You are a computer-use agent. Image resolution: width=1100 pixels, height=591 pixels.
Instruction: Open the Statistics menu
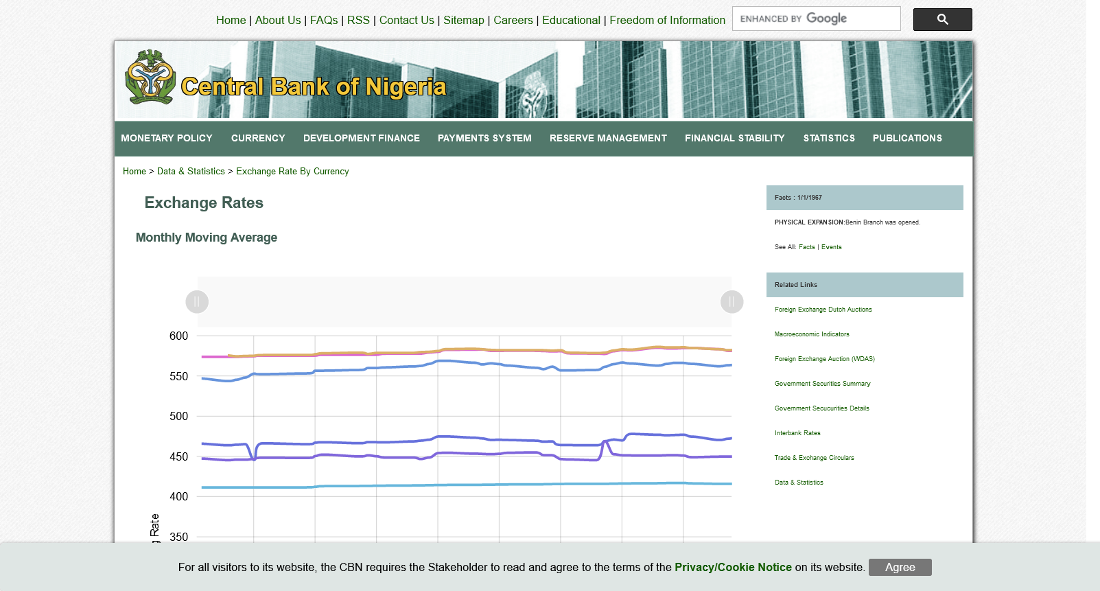pos(829,139)
